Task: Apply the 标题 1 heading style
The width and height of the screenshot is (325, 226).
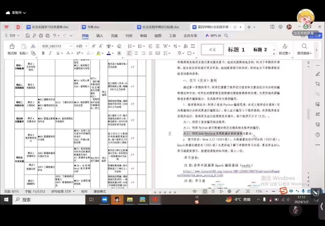Action: tap(236, 50)
